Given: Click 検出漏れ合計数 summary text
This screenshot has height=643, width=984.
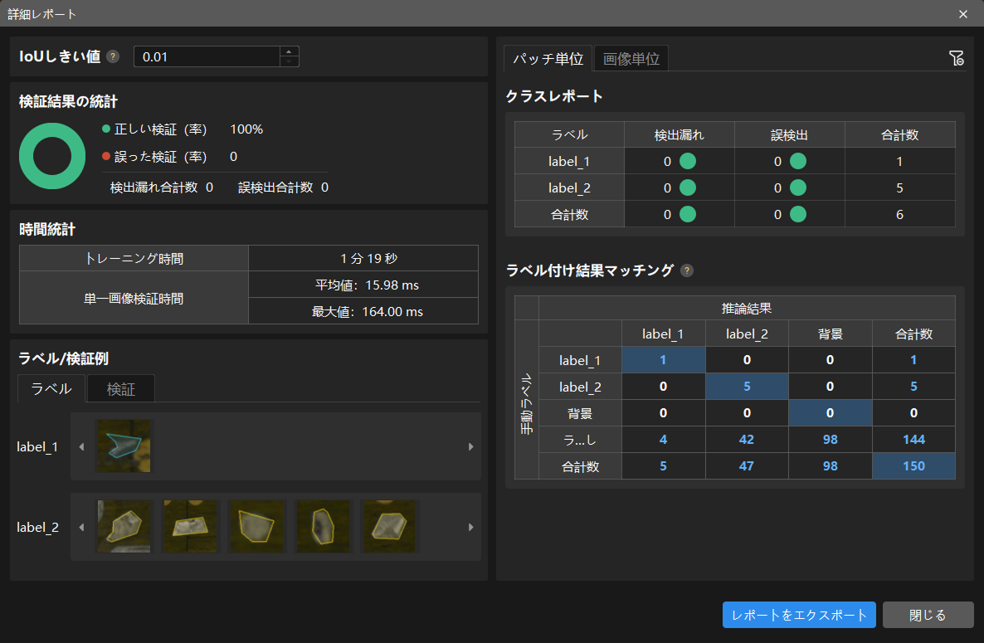Looking at the screenshot, I should click(x=161, y=188).
